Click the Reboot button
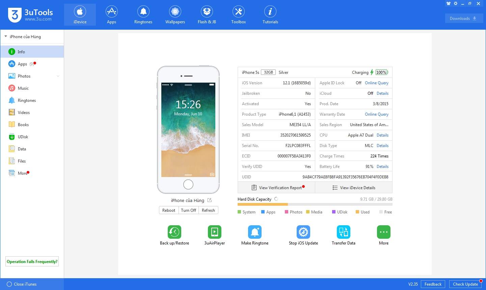 [169, 210]
